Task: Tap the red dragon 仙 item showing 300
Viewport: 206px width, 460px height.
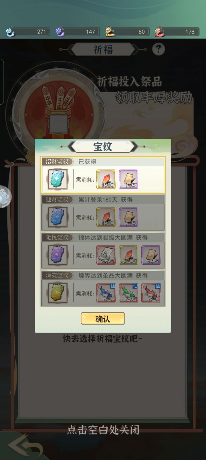Action: click(151, 293)
